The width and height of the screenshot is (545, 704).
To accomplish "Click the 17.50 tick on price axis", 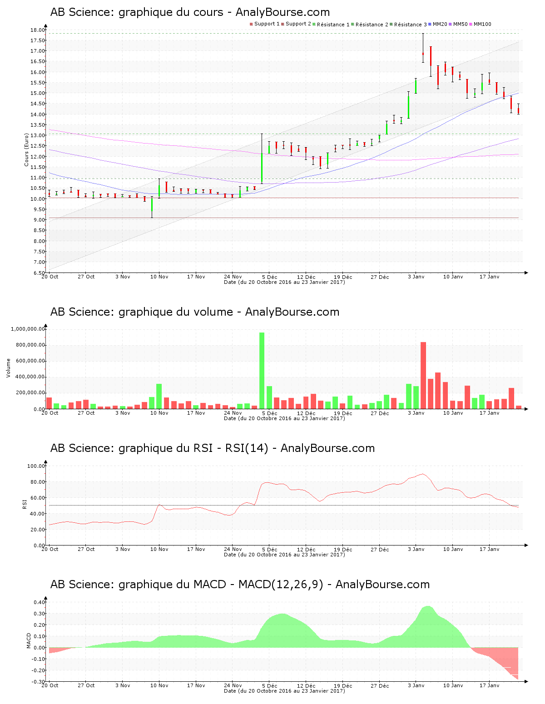I will click(37, 40).
